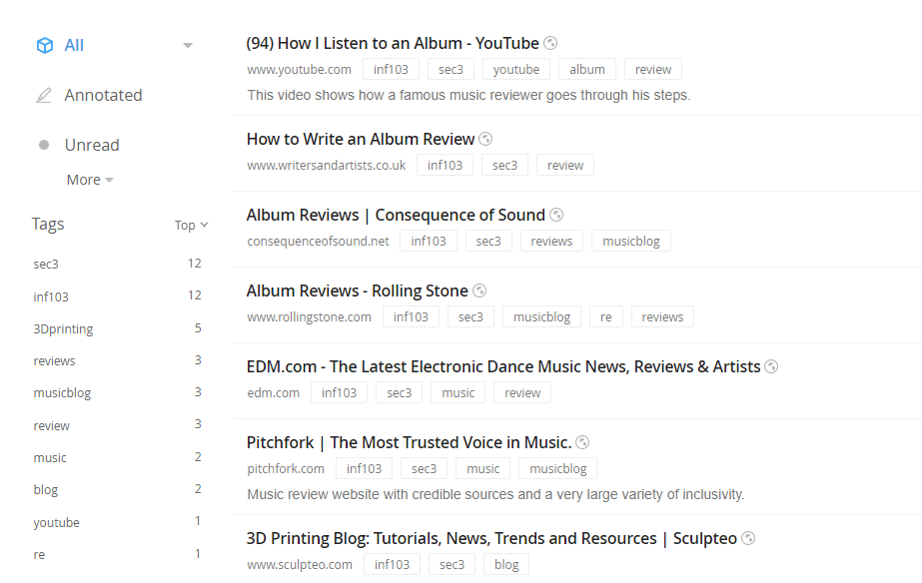
Task: Select 3Dprinting tag in sidebar
Action: tap(63, 328)
